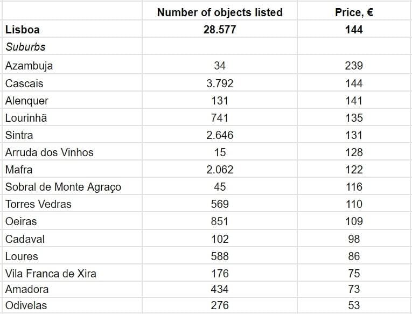Select the 'Price, €' header cell
412x314 pixels.
point(354,12)
